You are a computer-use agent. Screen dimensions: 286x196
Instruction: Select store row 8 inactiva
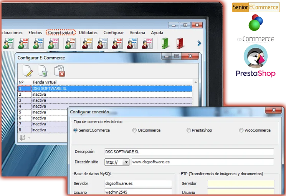pyautogui.click(x=43, y=130)
